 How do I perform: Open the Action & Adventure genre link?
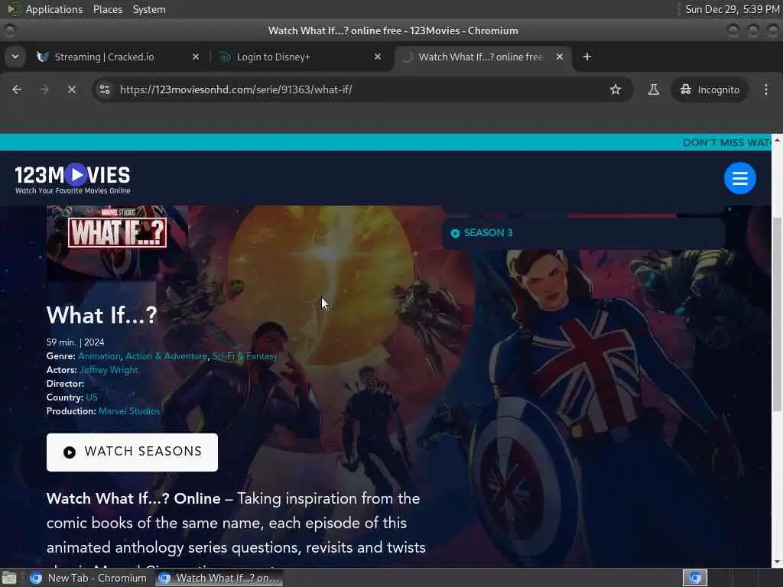click(x=166, y=356)
